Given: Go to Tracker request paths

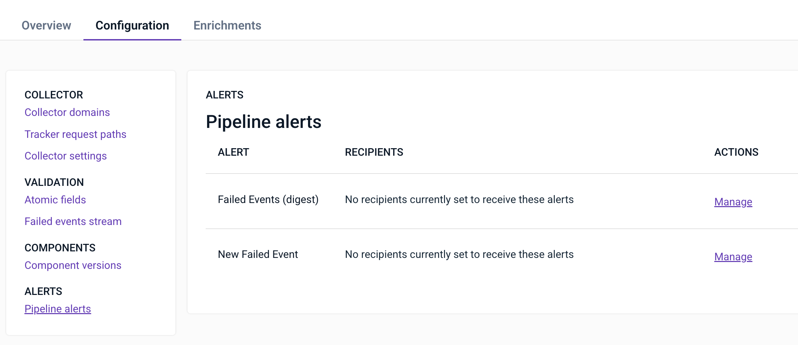Looking at the screenshot, I should pos(76,134).
